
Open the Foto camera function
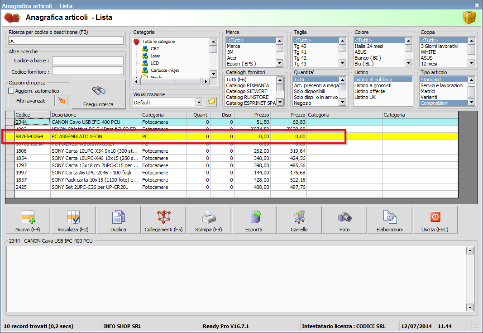[x=344, y=220]
